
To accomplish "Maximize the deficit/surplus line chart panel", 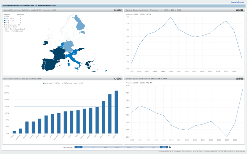I will (x=239, y=10).
